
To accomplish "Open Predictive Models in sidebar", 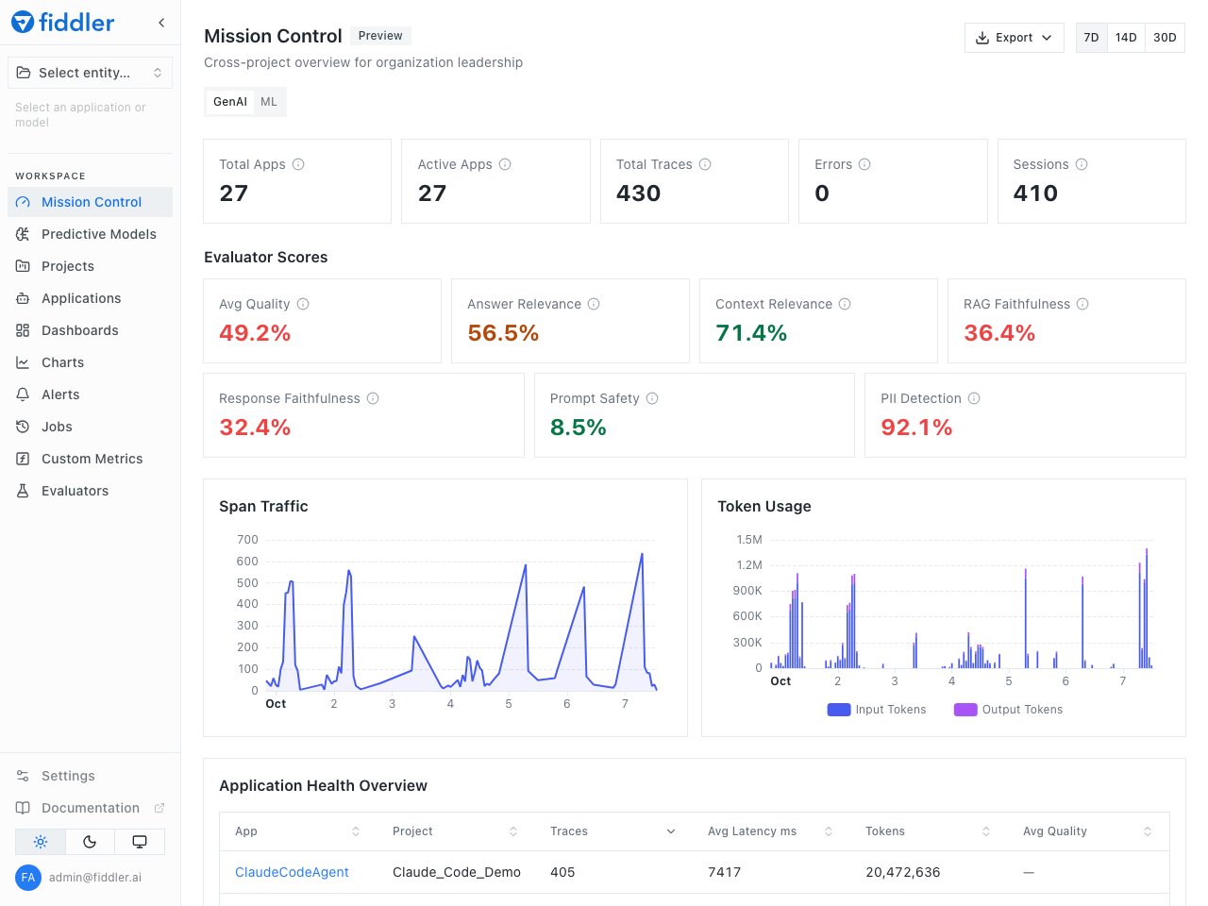I will tap(90, 234).
